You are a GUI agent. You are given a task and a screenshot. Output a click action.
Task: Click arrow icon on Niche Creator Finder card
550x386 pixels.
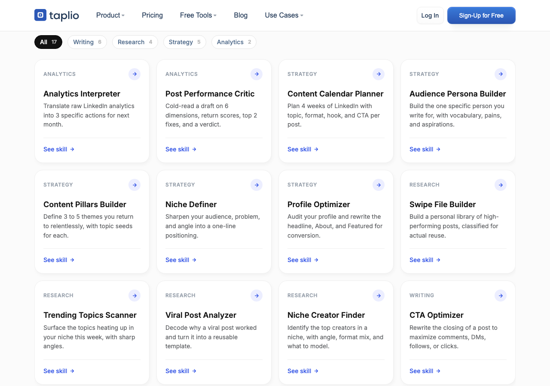pos(379,296)
